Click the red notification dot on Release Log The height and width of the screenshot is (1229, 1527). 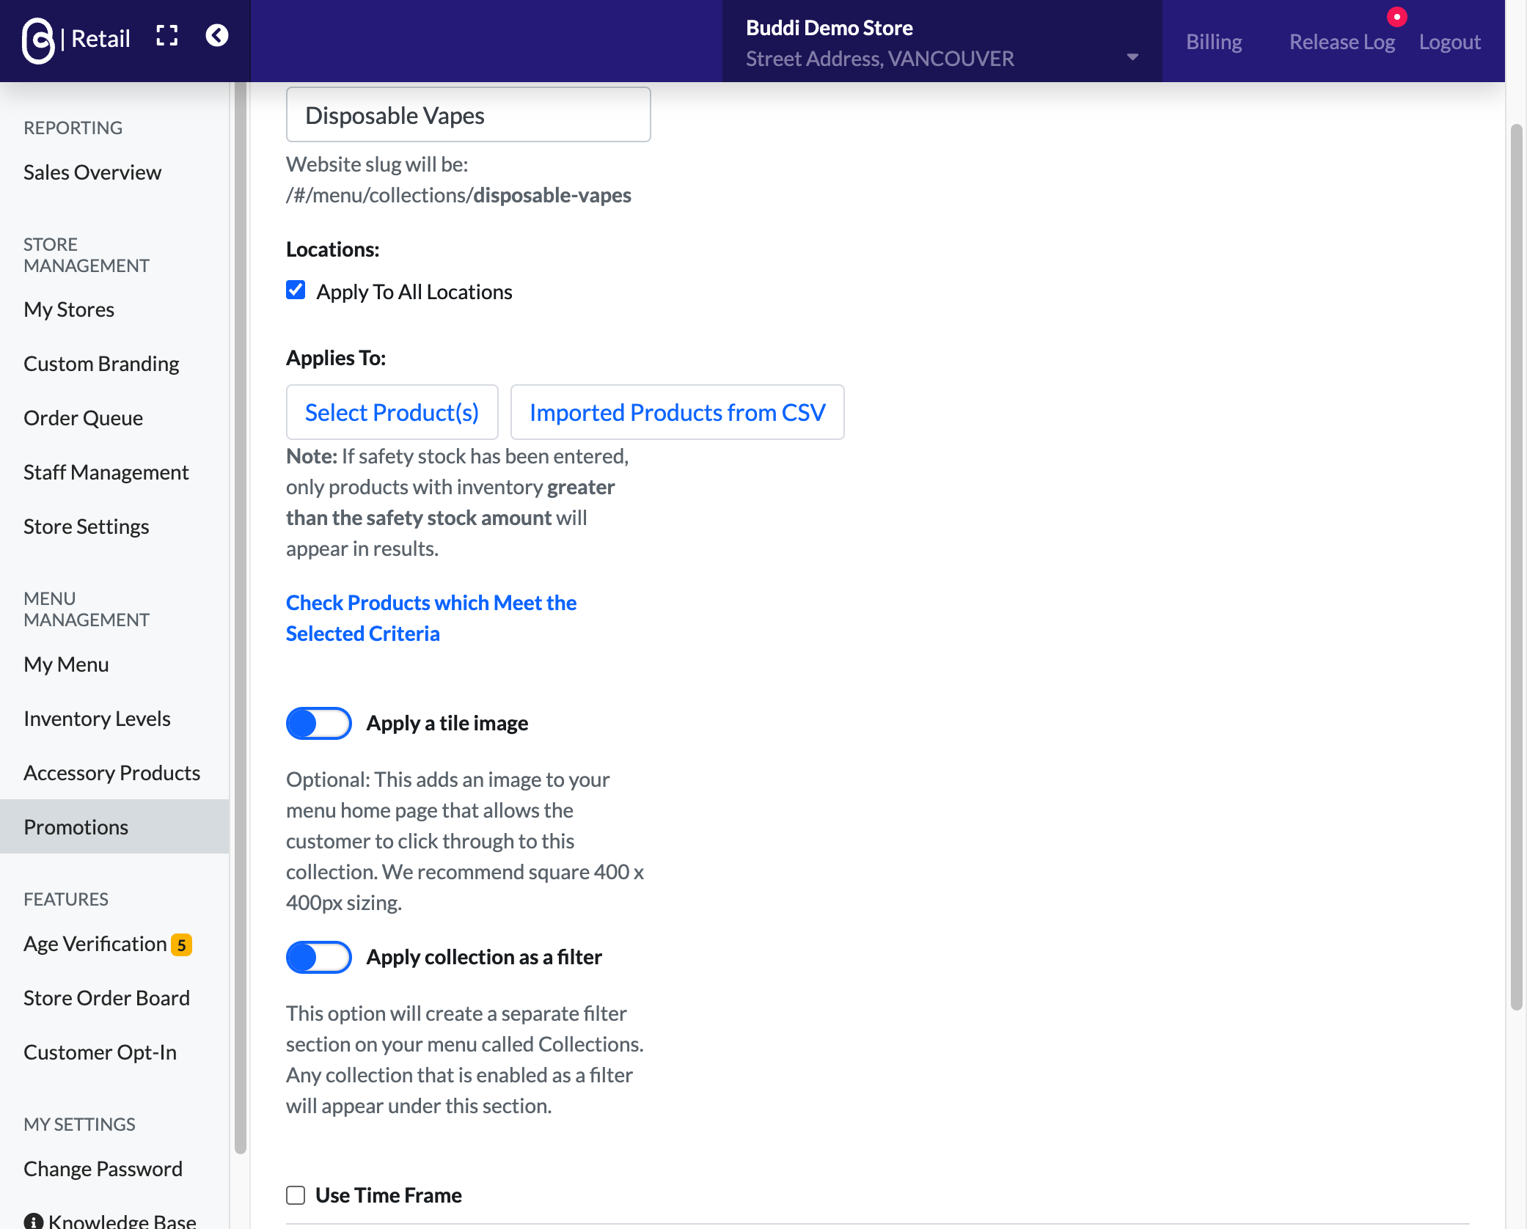1396,17
